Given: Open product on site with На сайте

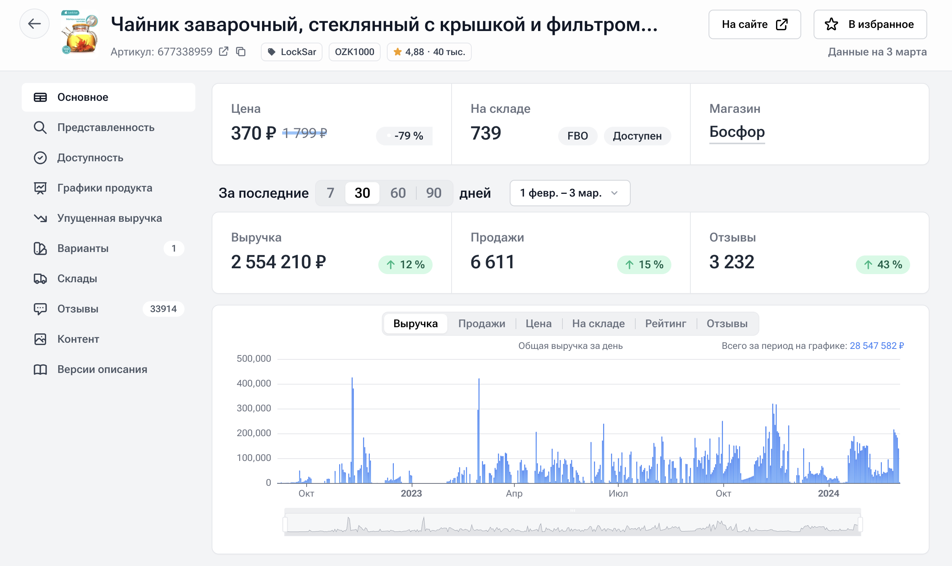Looking at the screenshot, I should click(x=755, y=24).
